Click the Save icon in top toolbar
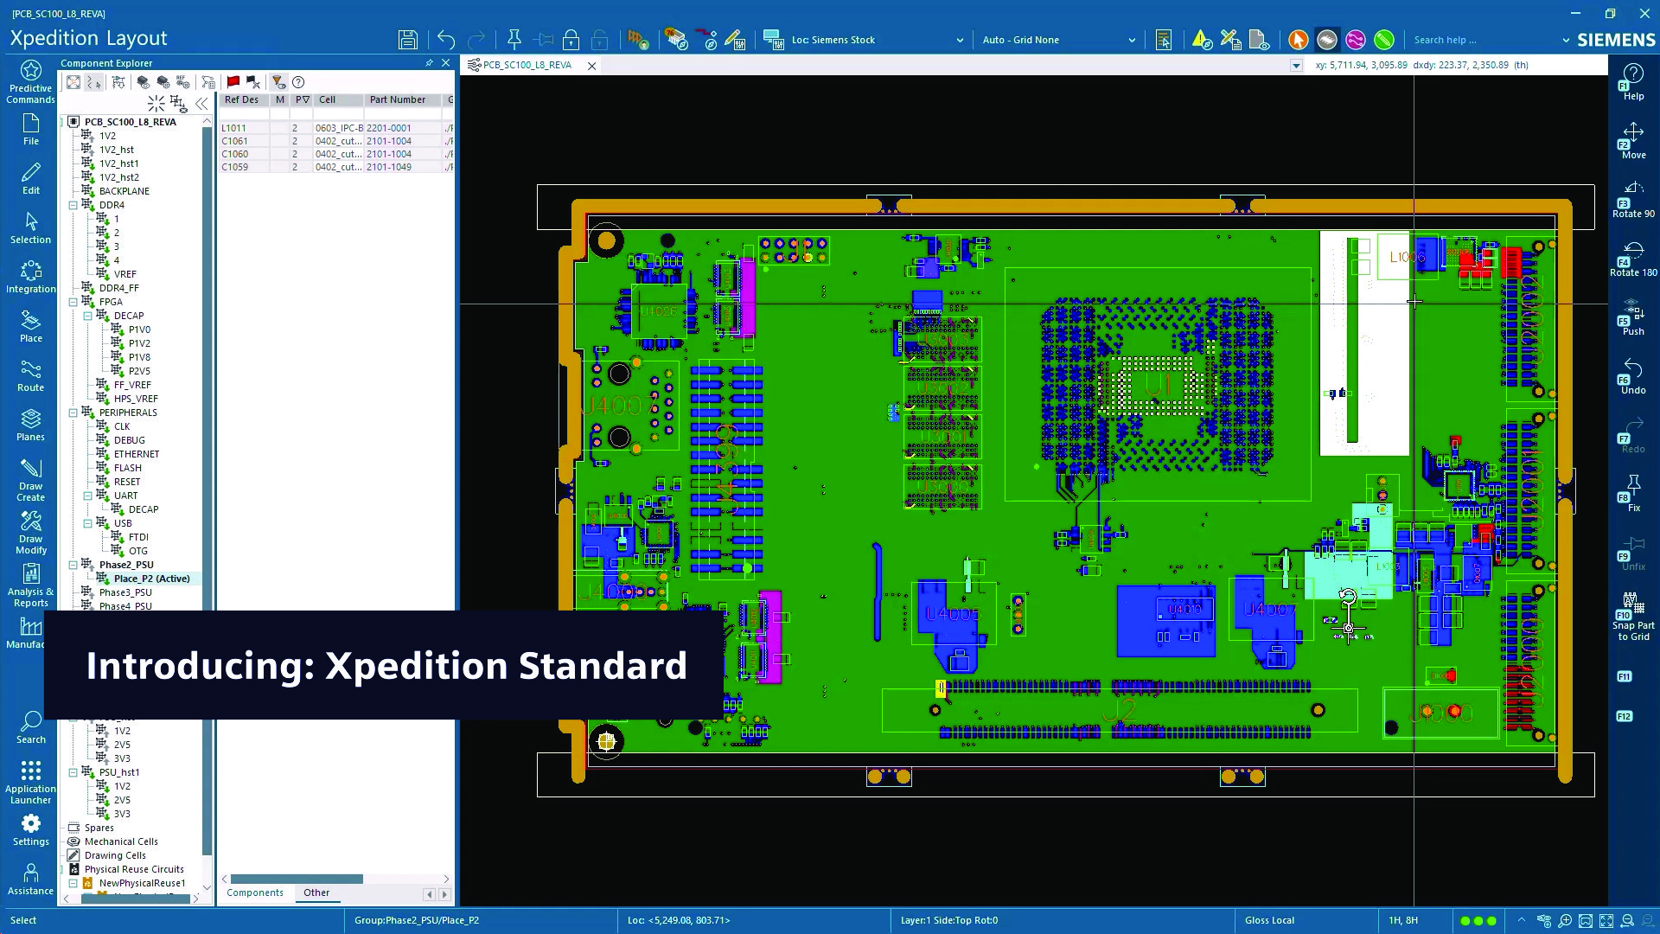 point(408,40)
